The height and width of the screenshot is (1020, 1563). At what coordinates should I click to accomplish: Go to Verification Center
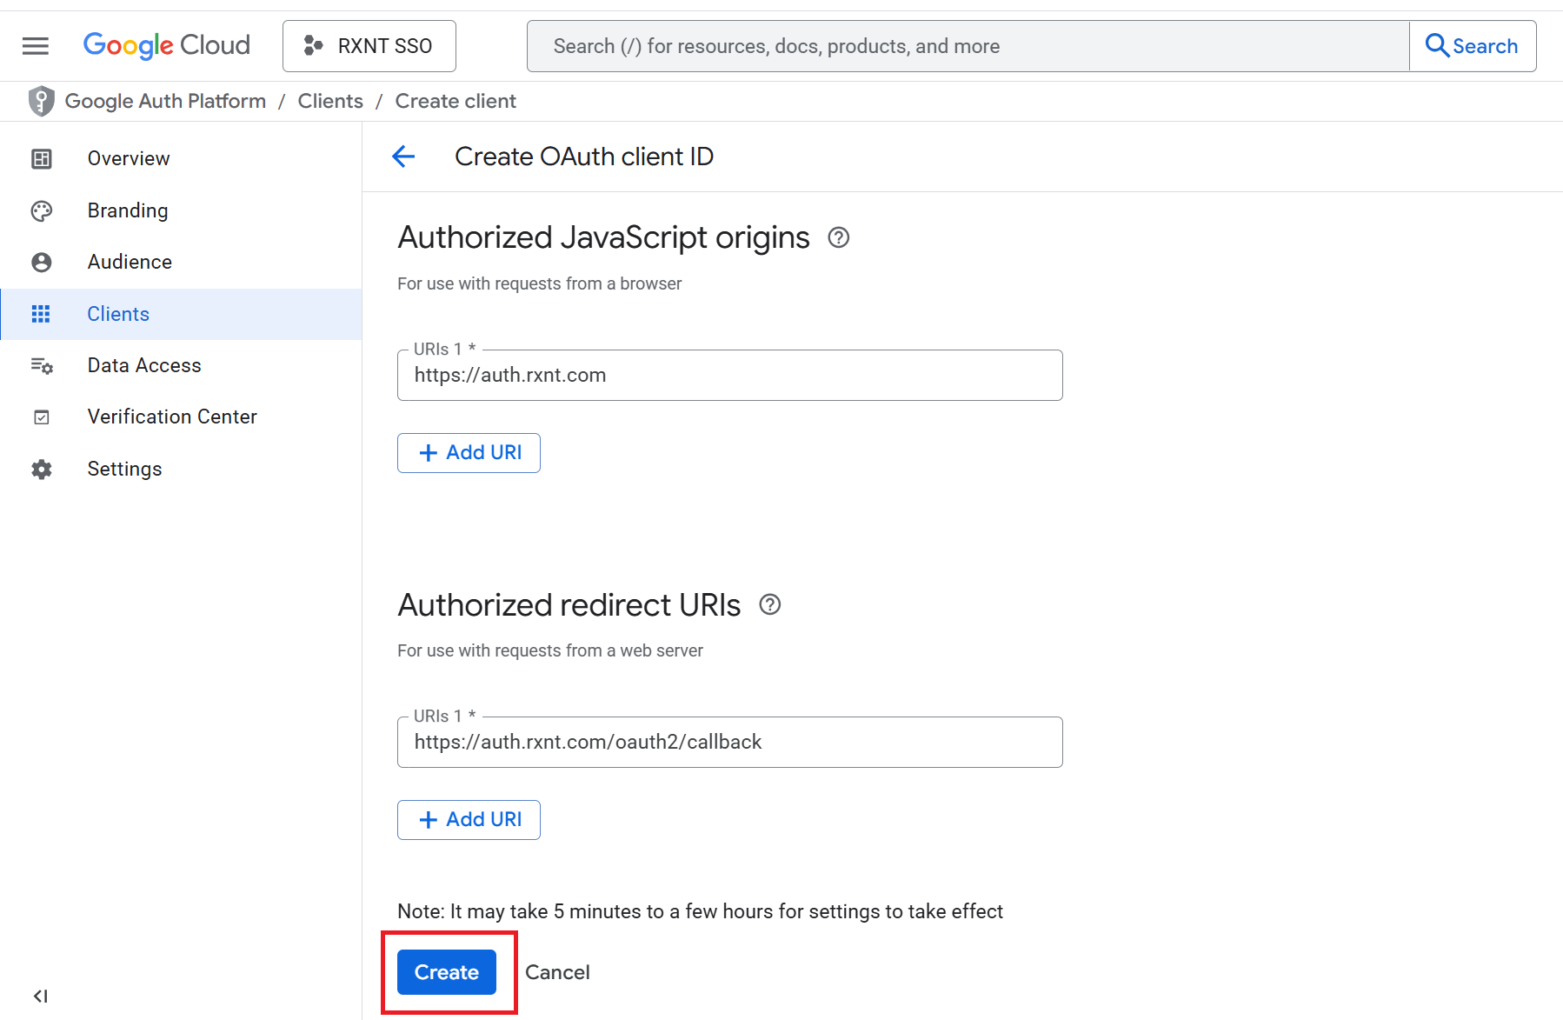[172, 417]
